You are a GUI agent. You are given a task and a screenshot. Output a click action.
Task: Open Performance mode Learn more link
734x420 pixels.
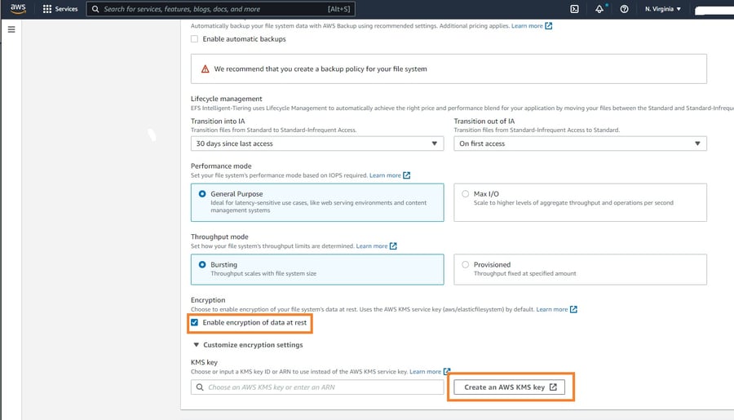click(x=385, y=175)
